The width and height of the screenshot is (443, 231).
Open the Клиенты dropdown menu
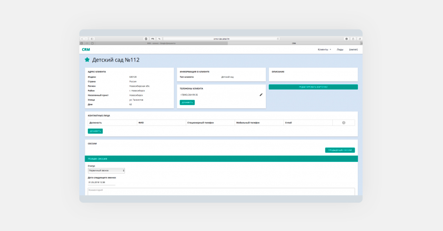pos(324,49)
